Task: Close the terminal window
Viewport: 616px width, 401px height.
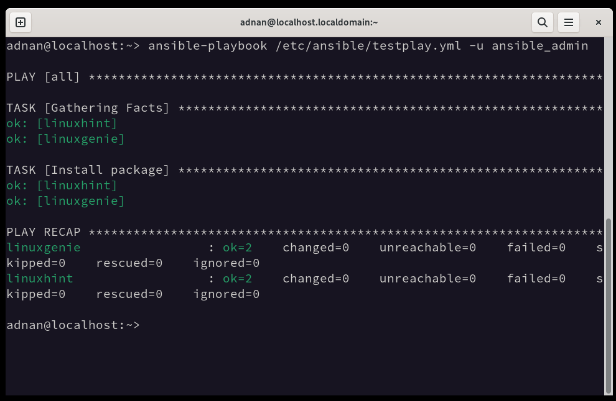Action: (x=599, y=22)
